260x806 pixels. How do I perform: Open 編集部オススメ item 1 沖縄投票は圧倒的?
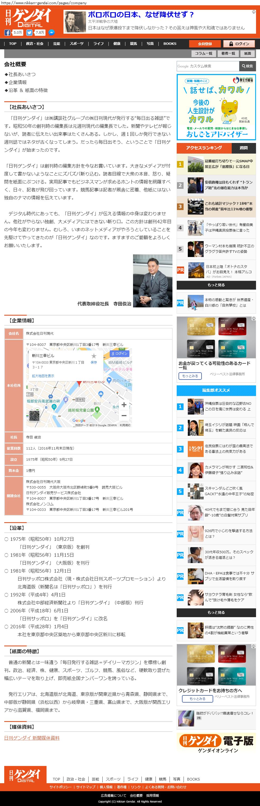click(x=216, y=406)
